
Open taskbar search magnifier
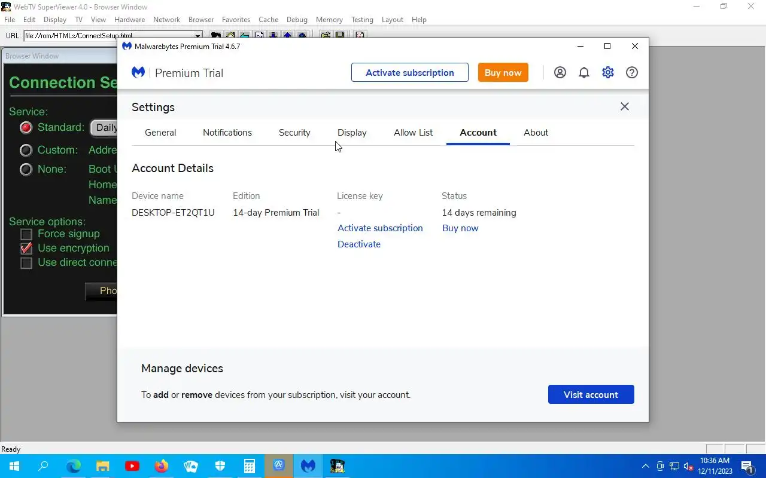pyautogui.click(x=43, y=466)
